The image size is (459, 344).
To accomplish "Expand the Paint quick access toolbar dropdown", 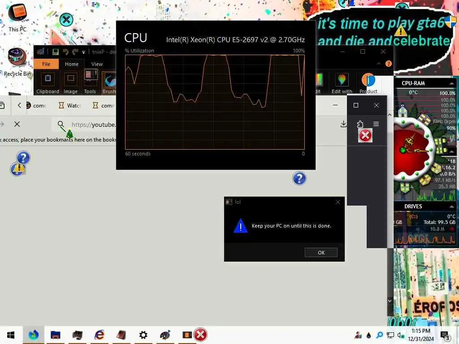I will click(x=83, y=52).
